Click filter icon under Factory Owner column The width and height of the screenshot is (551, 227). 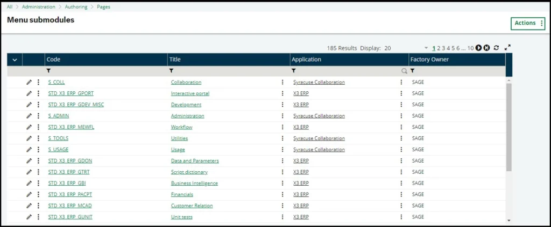[x=413, y=71]
